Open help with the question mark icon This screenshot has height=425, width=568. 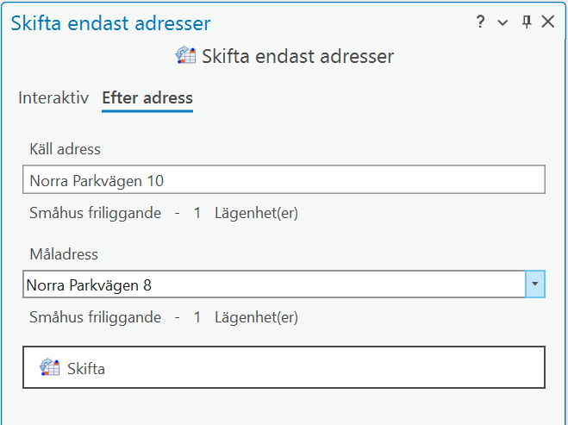[481, 22]
